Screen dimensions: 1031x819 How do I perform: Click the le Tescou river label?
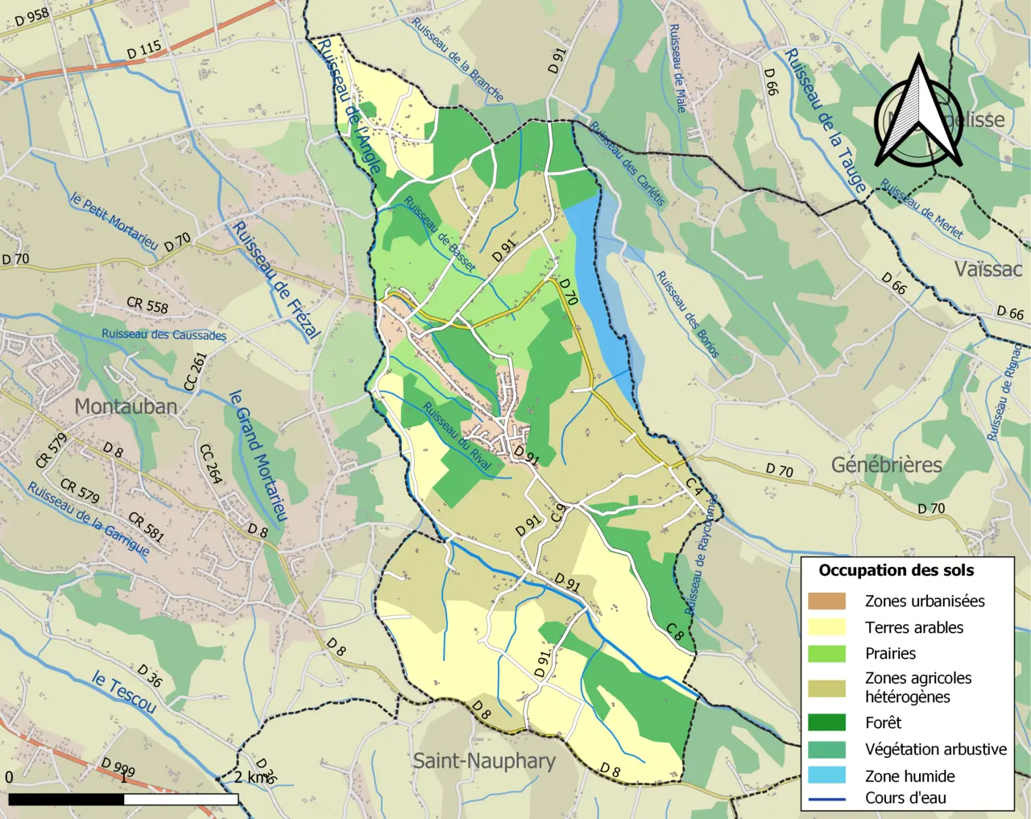pos(123,692)
